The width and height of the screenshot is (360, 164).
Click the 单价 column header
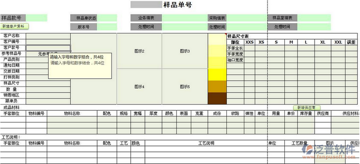click(x=291, y=113)
